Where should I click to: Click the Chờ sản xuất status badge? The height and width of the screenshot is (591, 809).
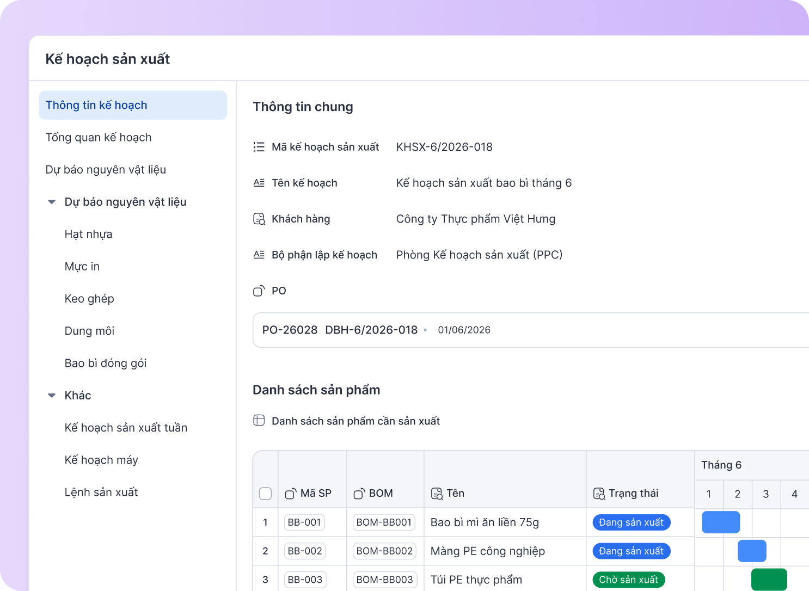coord(629,580)
